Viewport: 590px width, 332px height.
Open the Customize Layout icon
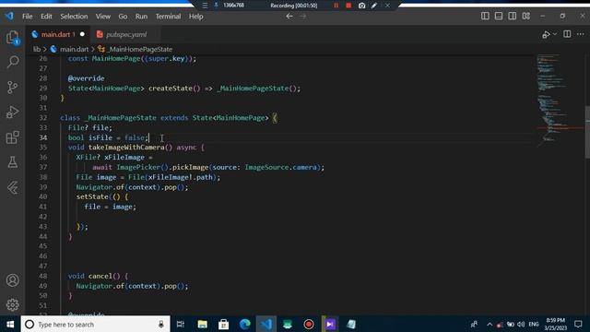[x=526, y=16]
